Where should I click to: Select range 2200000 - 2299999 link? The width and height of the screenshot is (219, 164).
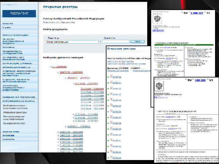(x=71, y=142)
